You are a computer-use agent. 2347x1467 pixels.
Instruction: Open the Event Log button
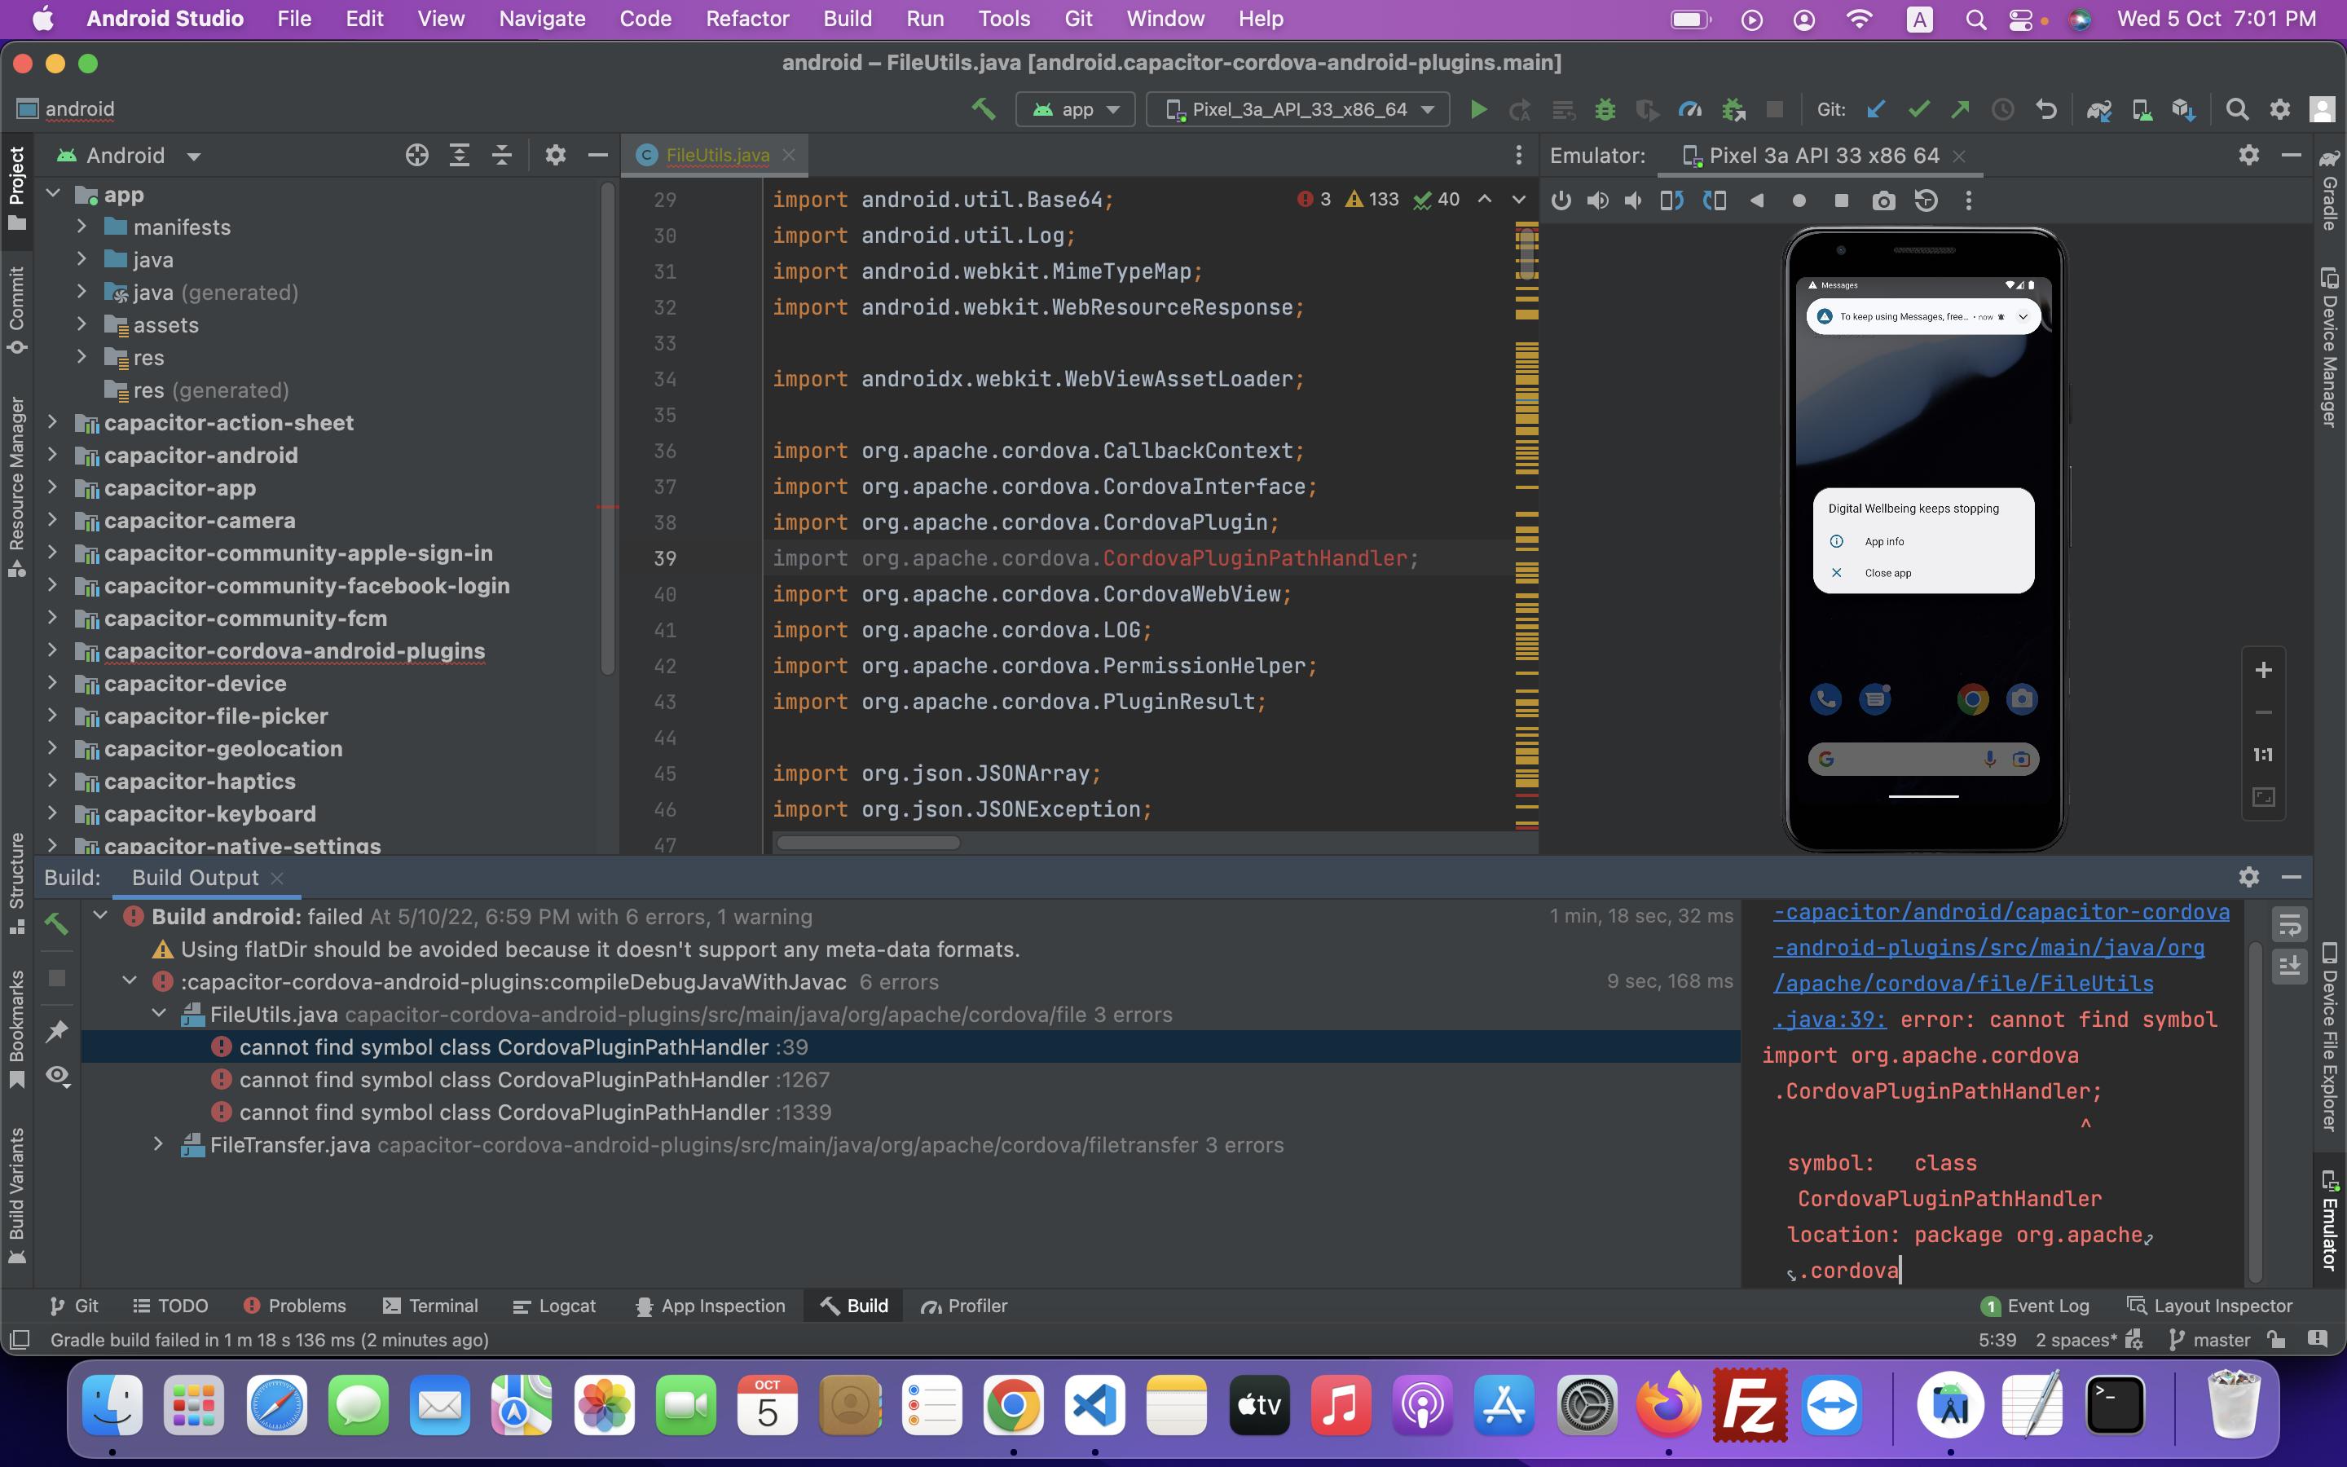click(x=2035, y=1306)
